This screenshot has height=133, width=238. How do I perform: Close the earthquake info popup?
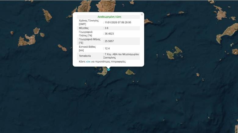pyautogui.click(x=142, y=14)
